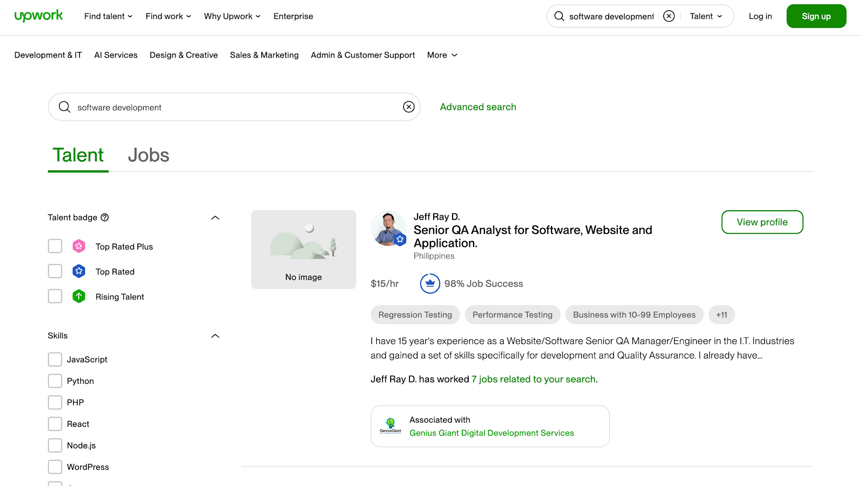The height and width of the screenshot is (486, 861).
Task: Click the Rising Talent arrow badge icon
Action: point(79,296)
